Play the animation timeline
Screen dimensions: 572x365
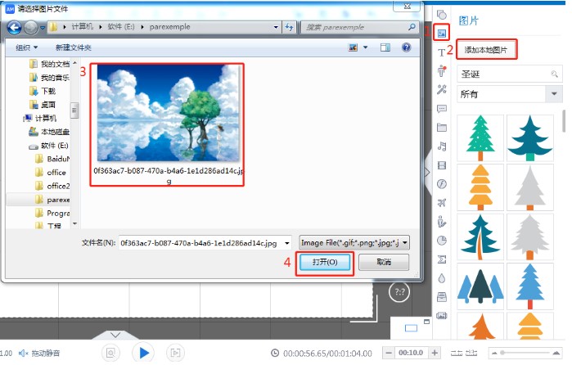click(x=143, y=353)
